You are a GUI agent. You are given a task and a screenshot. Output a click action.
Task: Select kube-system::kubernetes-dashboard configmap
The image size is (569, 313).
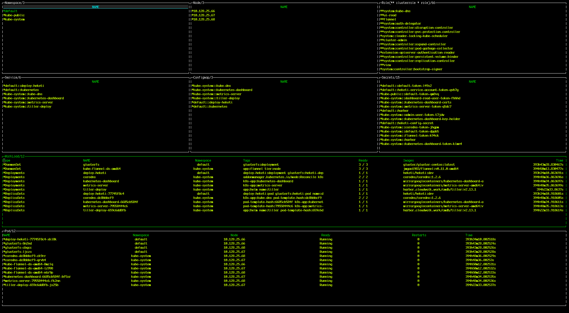[223, 90]
